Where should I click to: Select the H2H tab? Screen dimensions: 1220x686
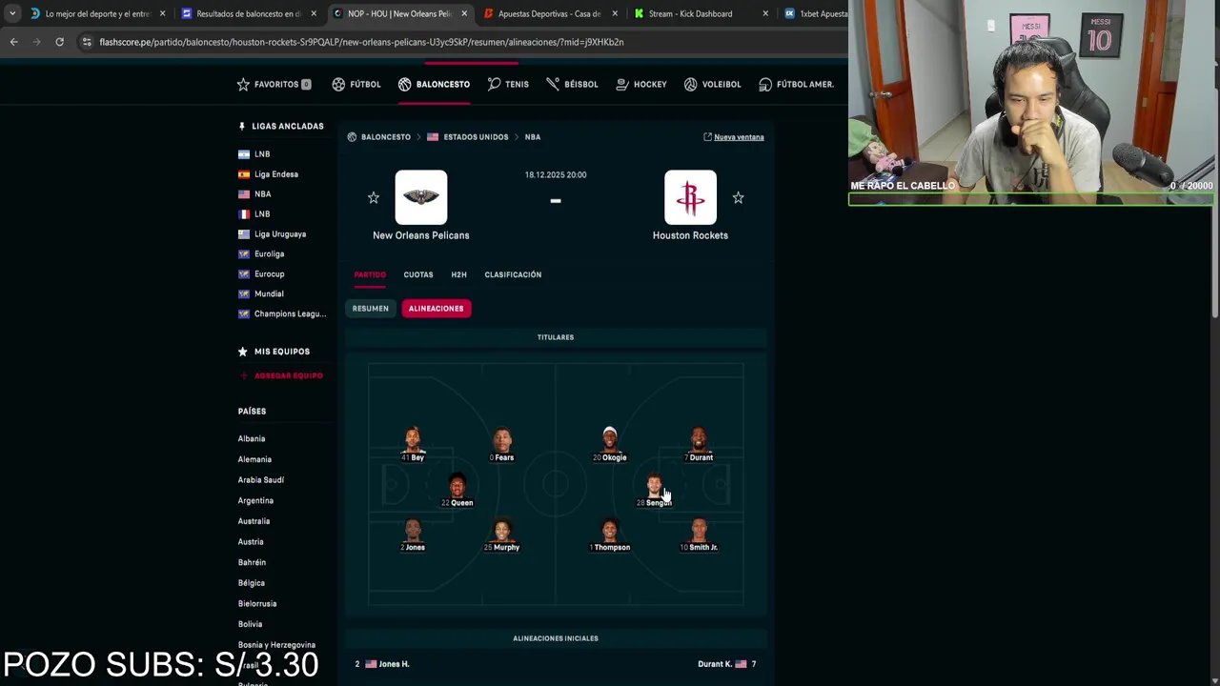coord(458,274)
